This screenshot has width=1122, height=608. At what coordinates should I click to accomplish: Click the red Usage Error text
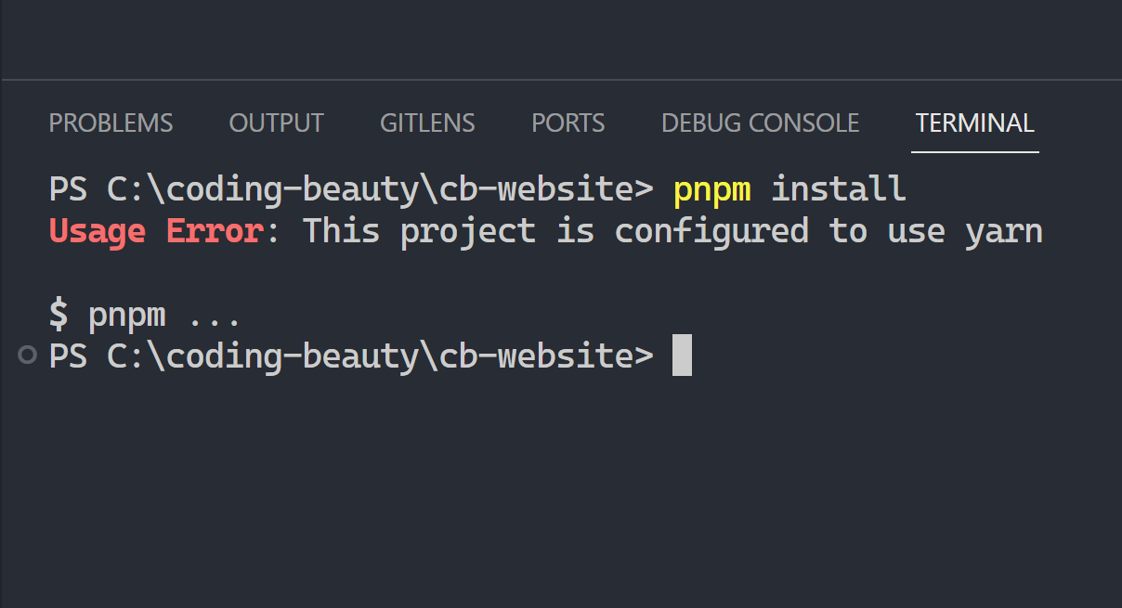155,230
